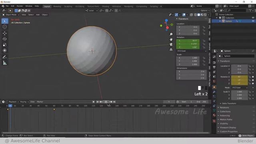Viewport: 256px width, 144px height.
Task: Click the Blender logo menu icon
Action: tap(3, 6)
